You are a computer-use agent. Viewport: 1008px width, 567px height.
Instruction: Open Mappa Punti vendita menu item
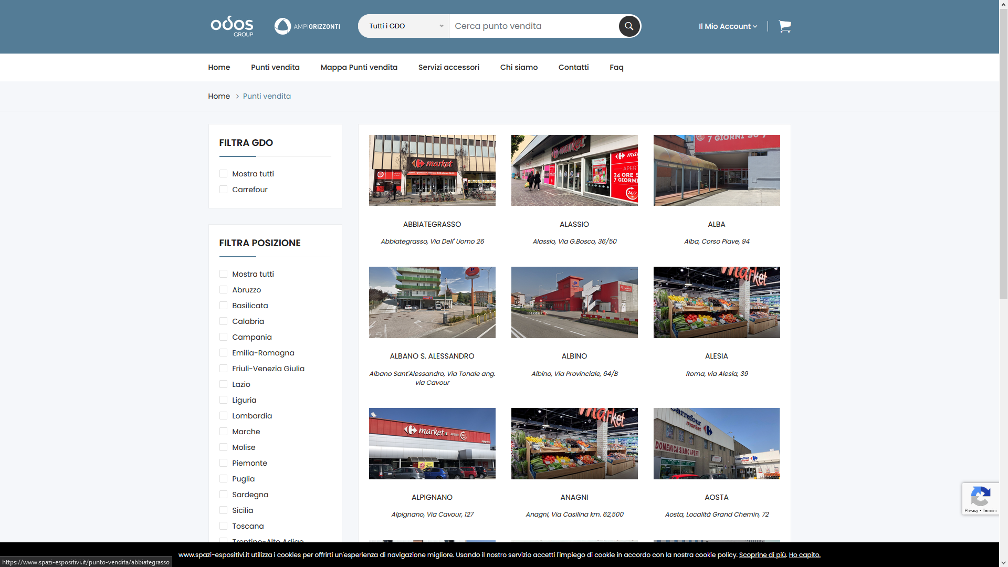point(359,67)
